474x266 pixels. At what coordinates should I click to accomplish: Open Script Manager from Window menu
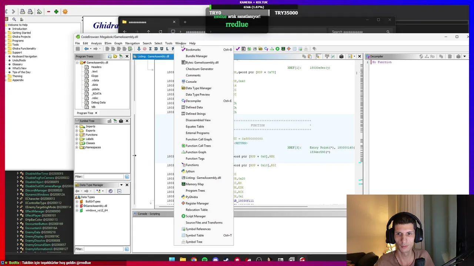[x=204, y=216]
